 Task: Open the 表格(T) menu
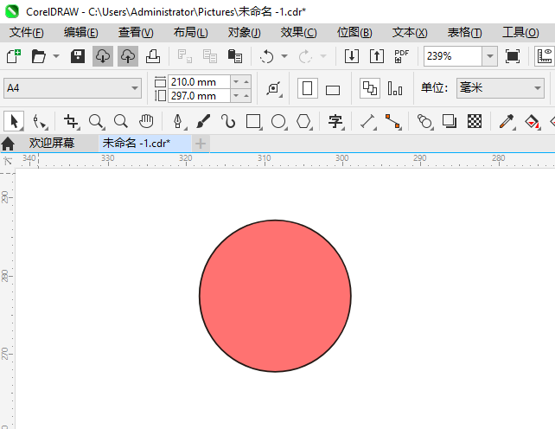(464, 33)
